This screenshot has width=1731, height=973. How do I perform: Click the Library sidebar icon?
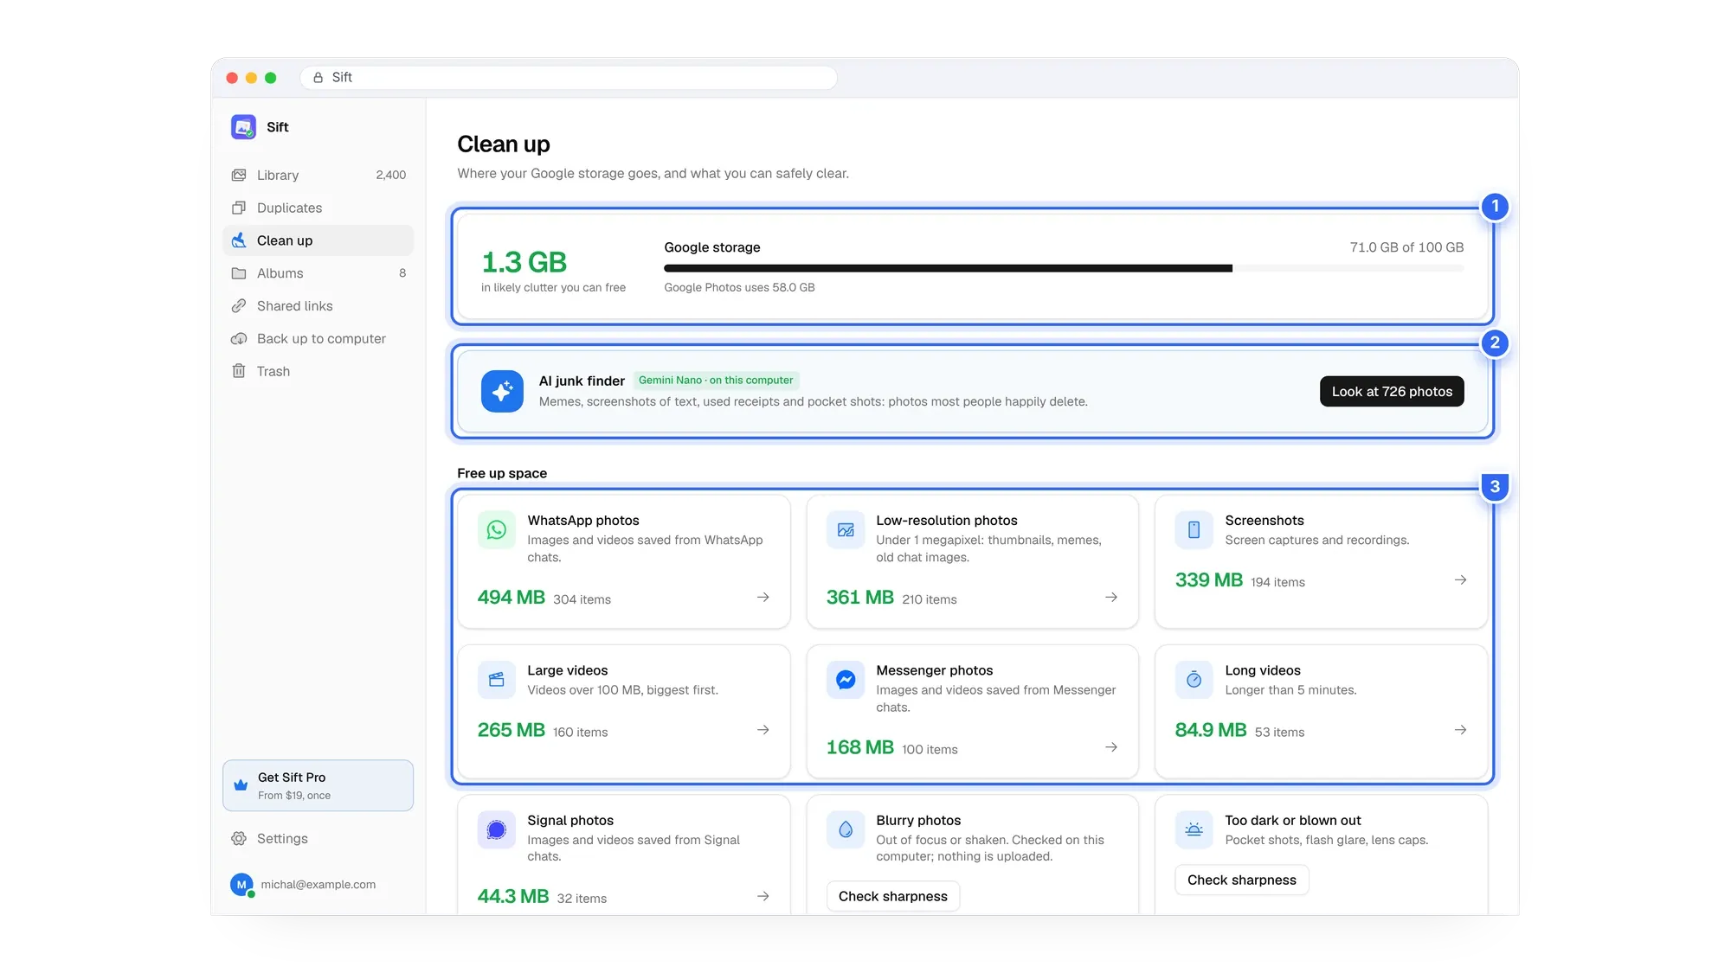pos(239,175)
